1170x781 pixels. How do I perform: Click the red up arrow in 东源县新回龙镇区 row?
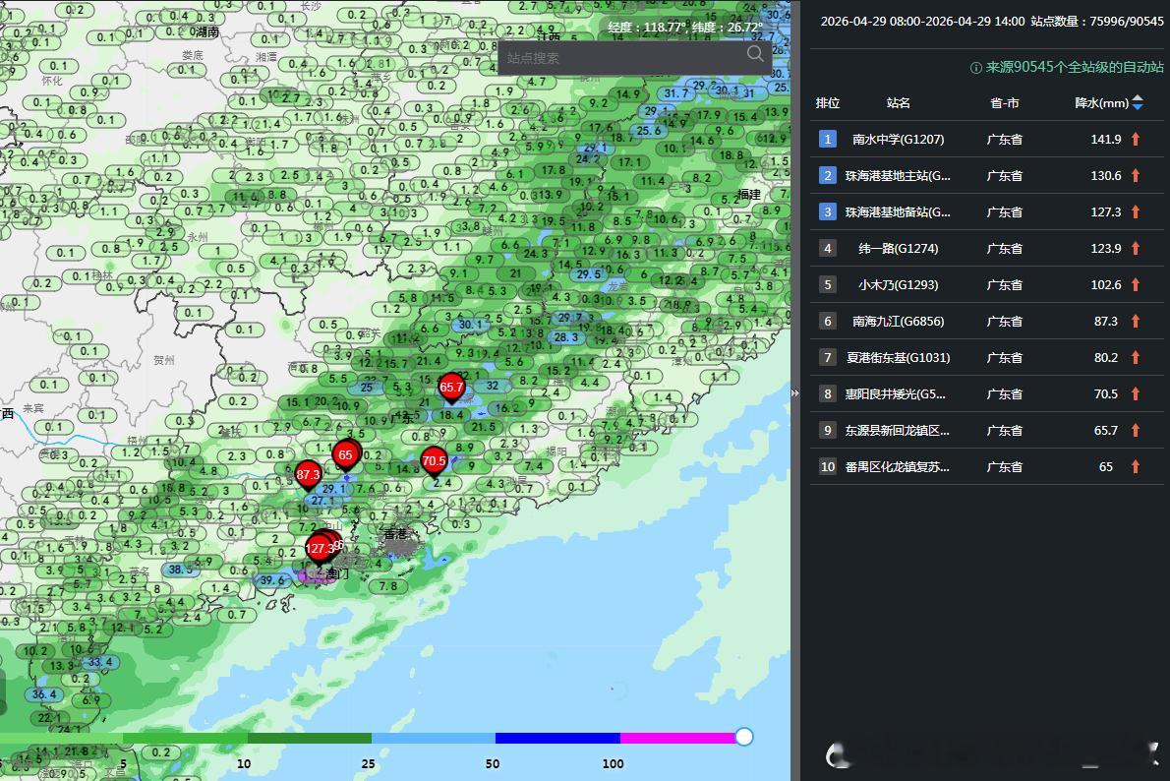click(1136, 430)
